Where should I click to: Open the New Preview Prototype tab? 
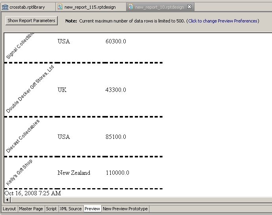[125, 209]
